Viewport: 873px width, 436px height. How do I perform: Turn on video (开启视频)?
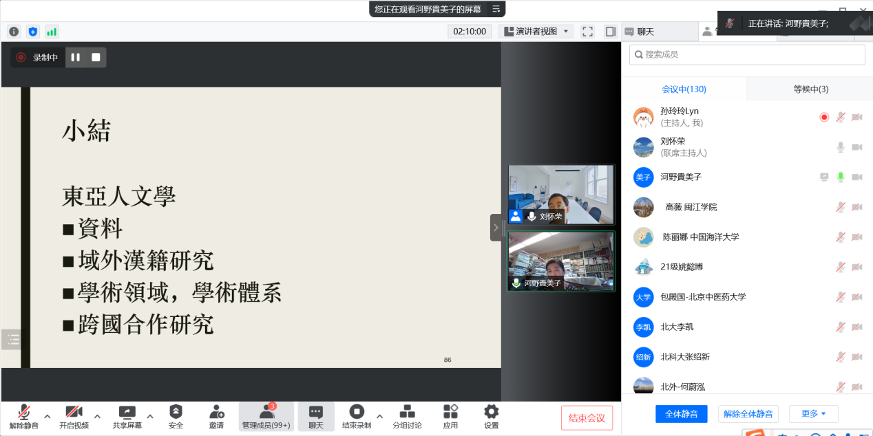click(74, 416)
